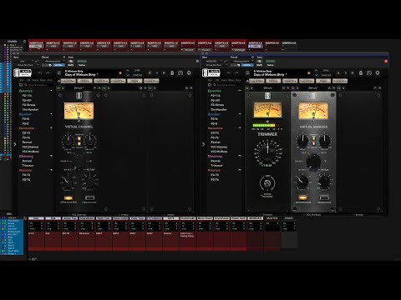Collapse Harmonics category in left plugin library
Viewport: 401px width, 300px height.
(x=51, y=128)
